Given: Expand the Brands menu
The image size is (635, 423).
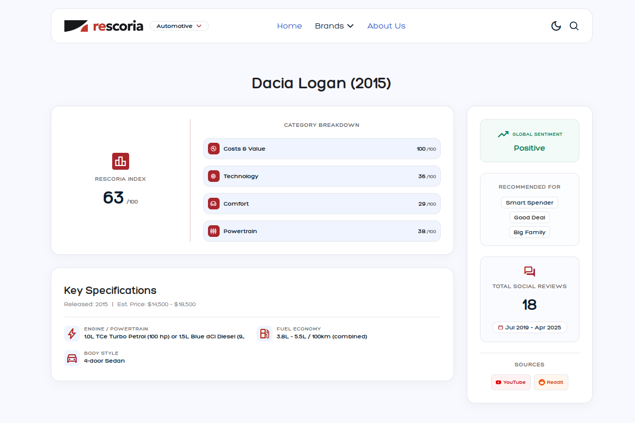Looking at the screenshot, I should tap(334, 26).
